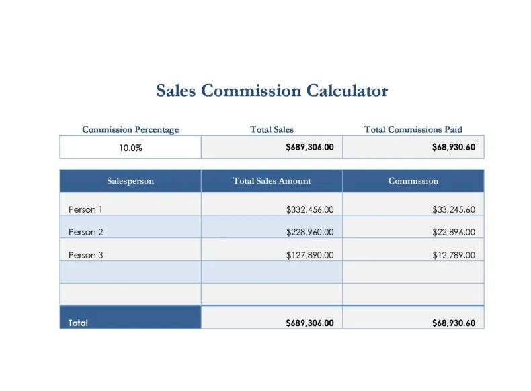Click Person 3 sales amount $127,890.00
The image size is (531, 391).
pyautogui.click(x=272, y=249)
